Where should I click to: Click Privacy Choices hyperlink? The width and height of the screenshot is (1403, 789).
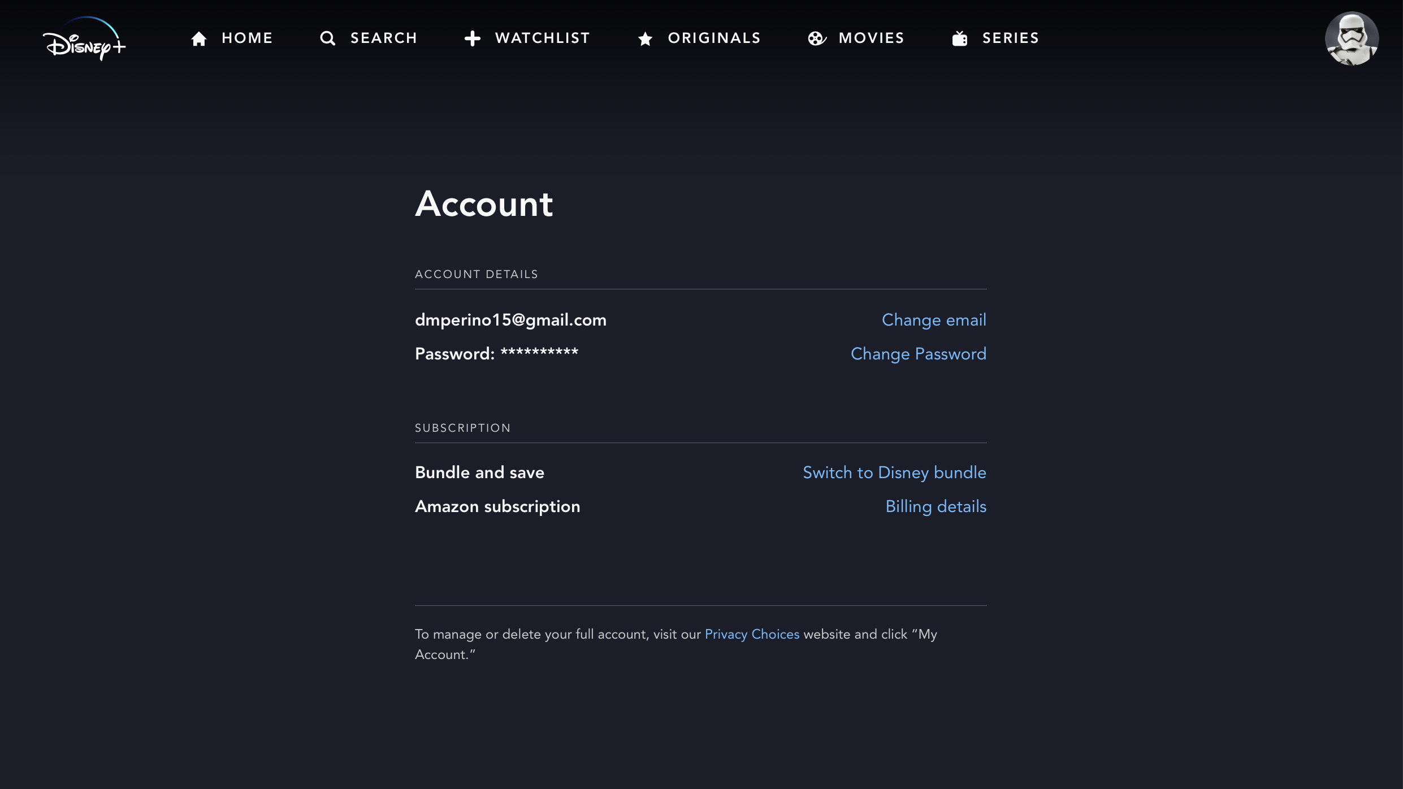coord(752,634)
